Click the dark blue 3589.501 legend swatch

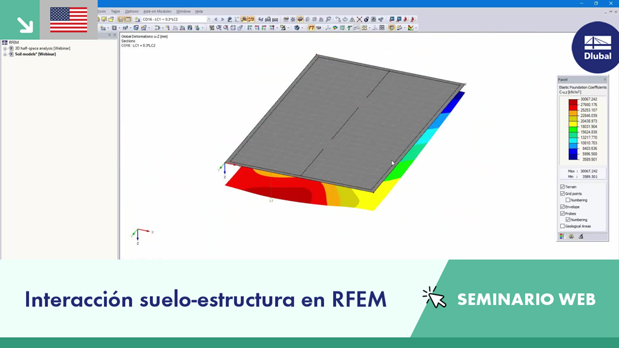tap(573, 156)
